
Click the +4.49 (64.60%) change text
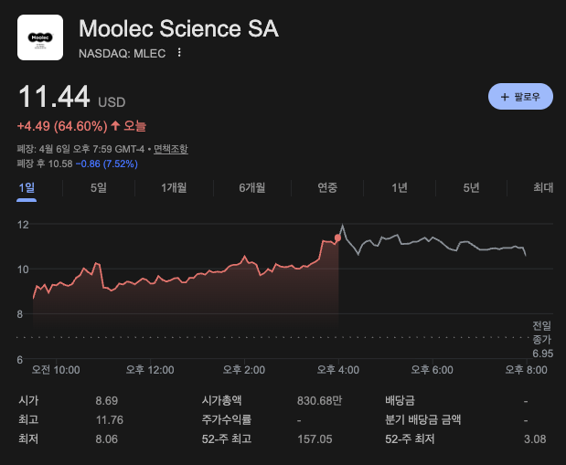point(62,126)
